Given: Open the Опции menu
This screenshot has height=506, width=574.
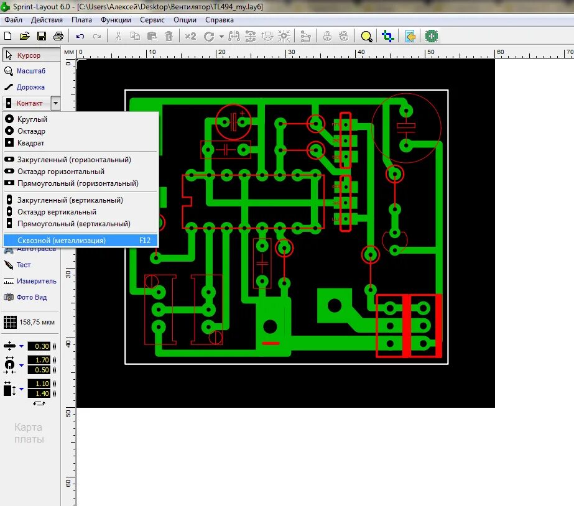Looking at the screenshot, I should tap(185, 20).
